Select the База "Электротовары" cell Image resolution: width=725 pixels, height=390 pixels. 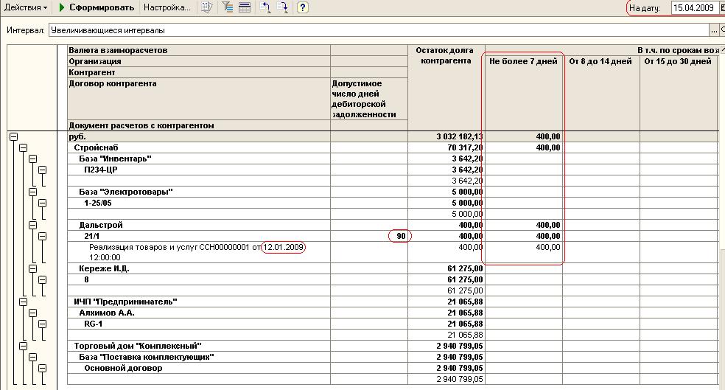tap(199, 192)
